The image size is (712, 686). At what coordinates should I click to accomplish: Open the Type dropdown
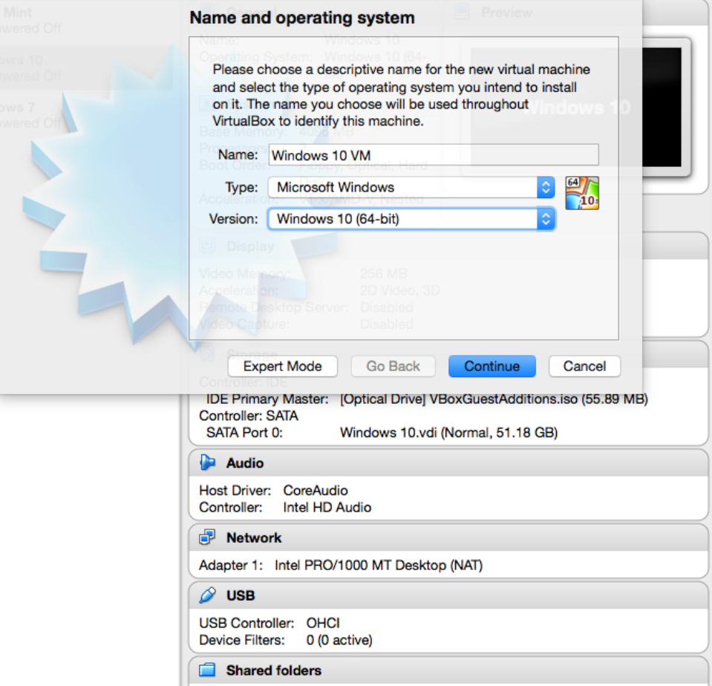tap(545, 187)
